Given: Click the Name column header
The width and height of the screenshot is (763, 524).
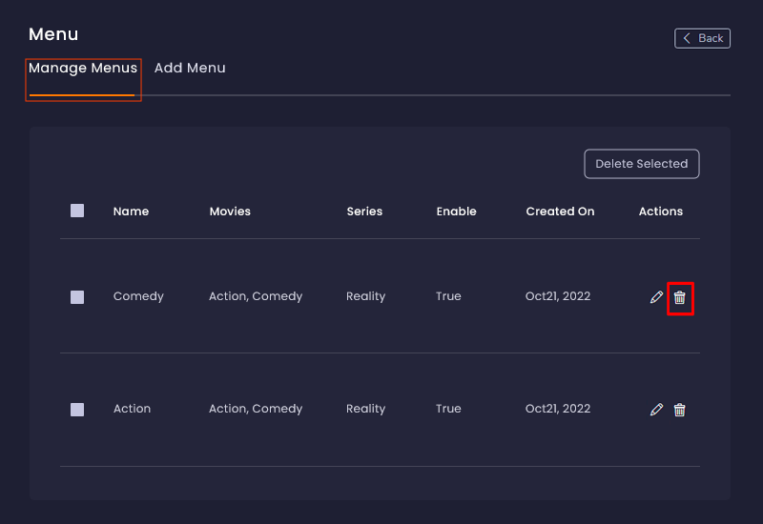Looking at the screenshot, I should pyautogui.click(x=131, y=212).
